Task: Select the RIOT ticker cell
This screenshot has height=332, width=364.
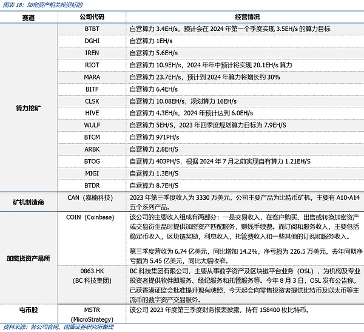Action: [92, 65]
